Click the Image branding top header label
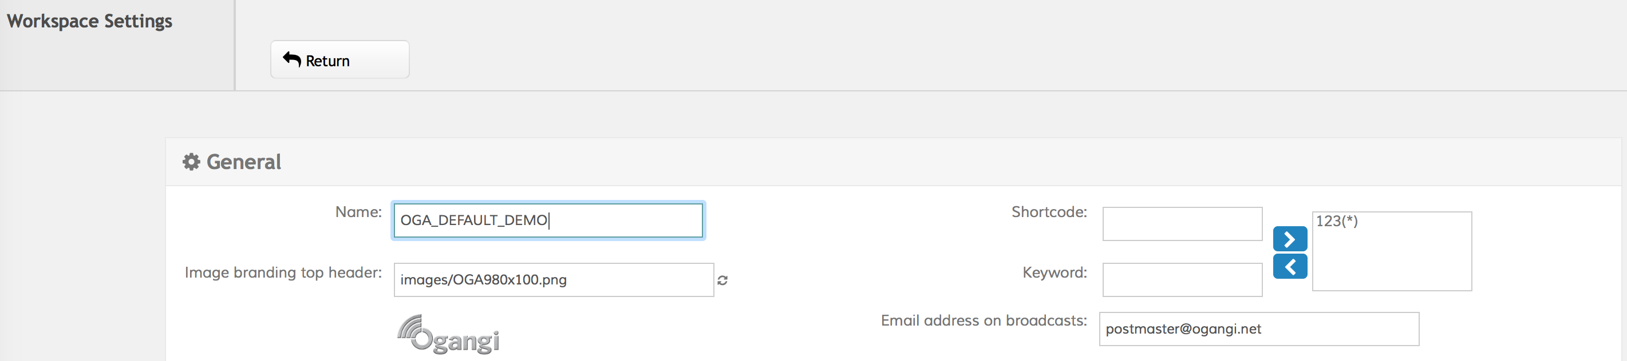The width and height of the screenshot is (1627, 361). point(283,273)
